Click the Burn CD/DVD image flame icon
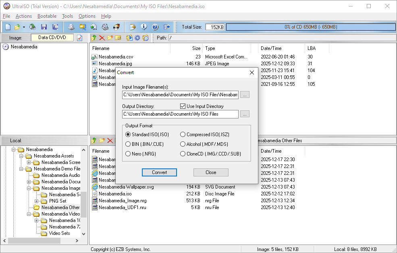397x253 pixels. tap(116, 27)
